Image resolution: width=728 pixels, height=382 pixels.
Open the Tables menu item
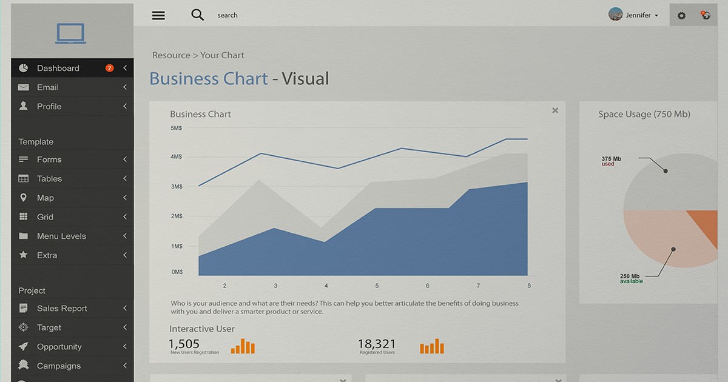[x=49, y=179]
